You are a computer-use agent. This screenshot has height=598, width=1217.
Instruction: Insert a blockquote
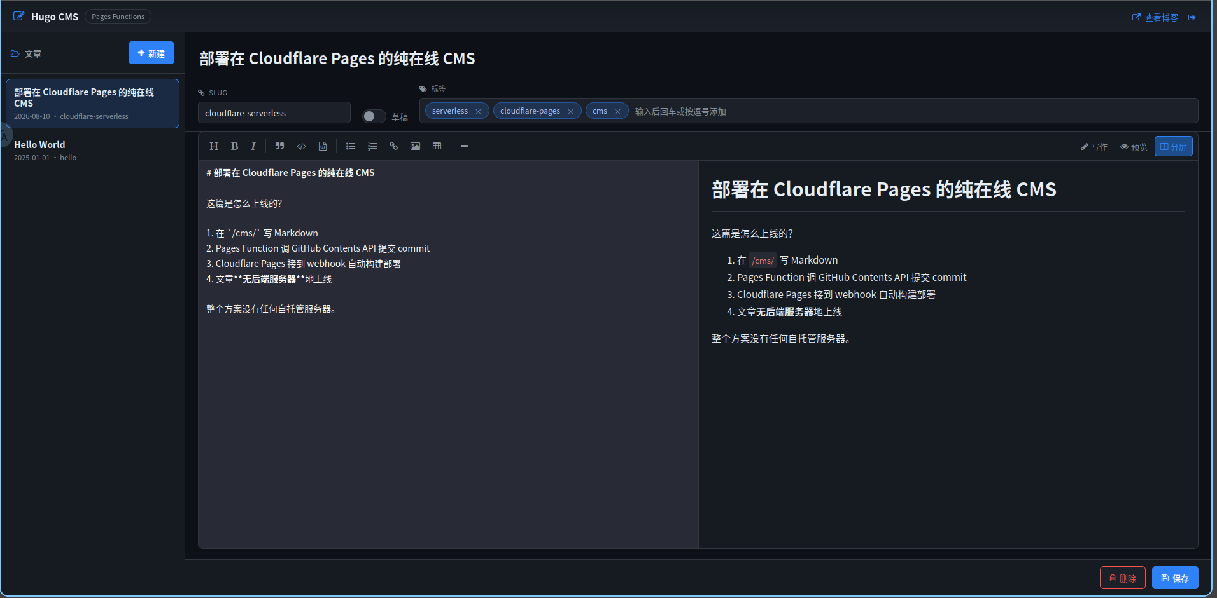[279, 146]
